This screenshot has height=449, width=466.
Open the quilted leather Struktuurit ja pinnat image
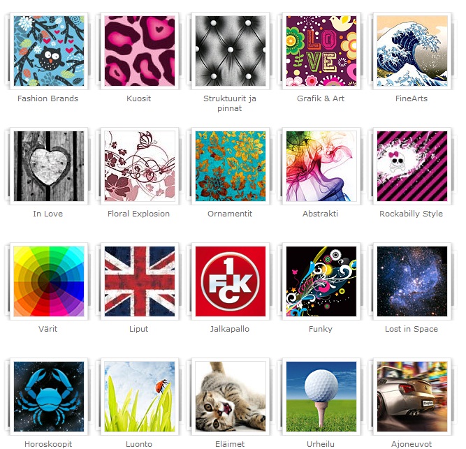coord(231,51)
